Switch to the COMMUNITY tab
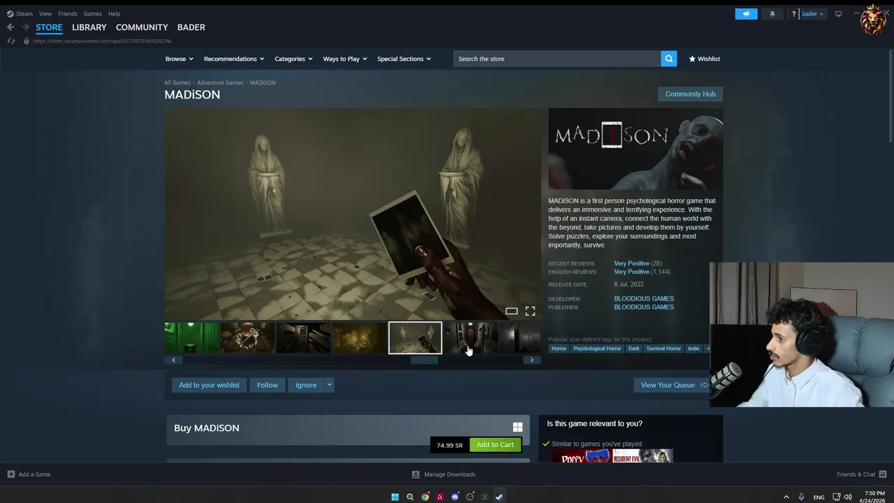 [142, 27]
